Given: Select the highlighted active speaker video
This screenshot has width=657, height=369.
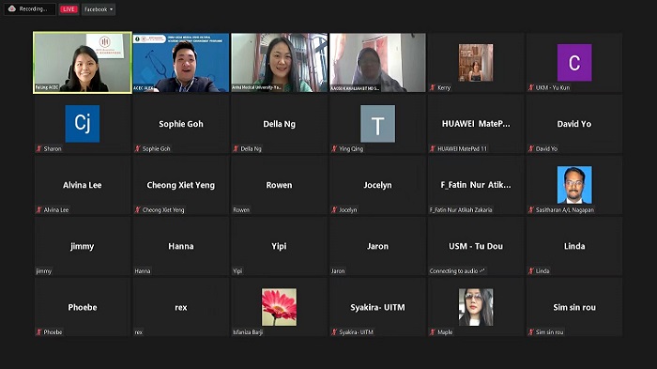Looking at the screenshot, I should (83, 63).
